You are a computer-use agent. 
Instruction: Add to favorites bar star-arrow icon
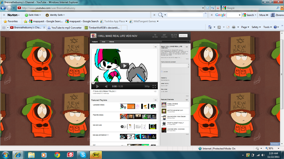tap(26, 21)
